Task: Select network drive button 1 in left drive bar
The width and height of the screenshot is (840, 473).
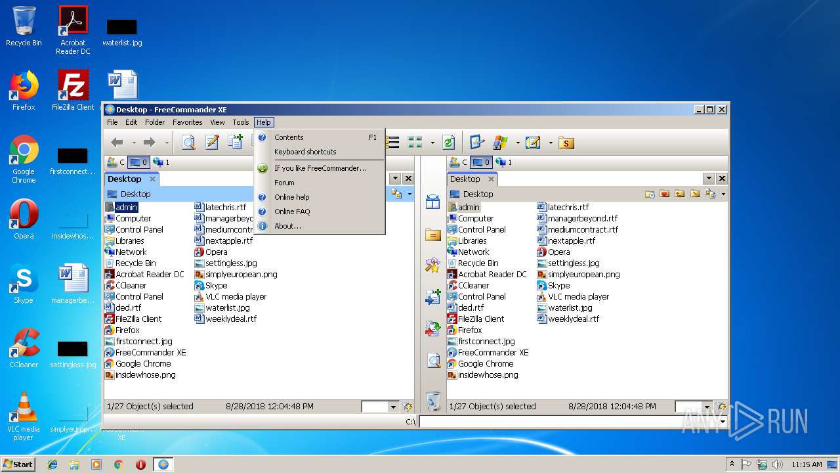Action: (161, 162)
